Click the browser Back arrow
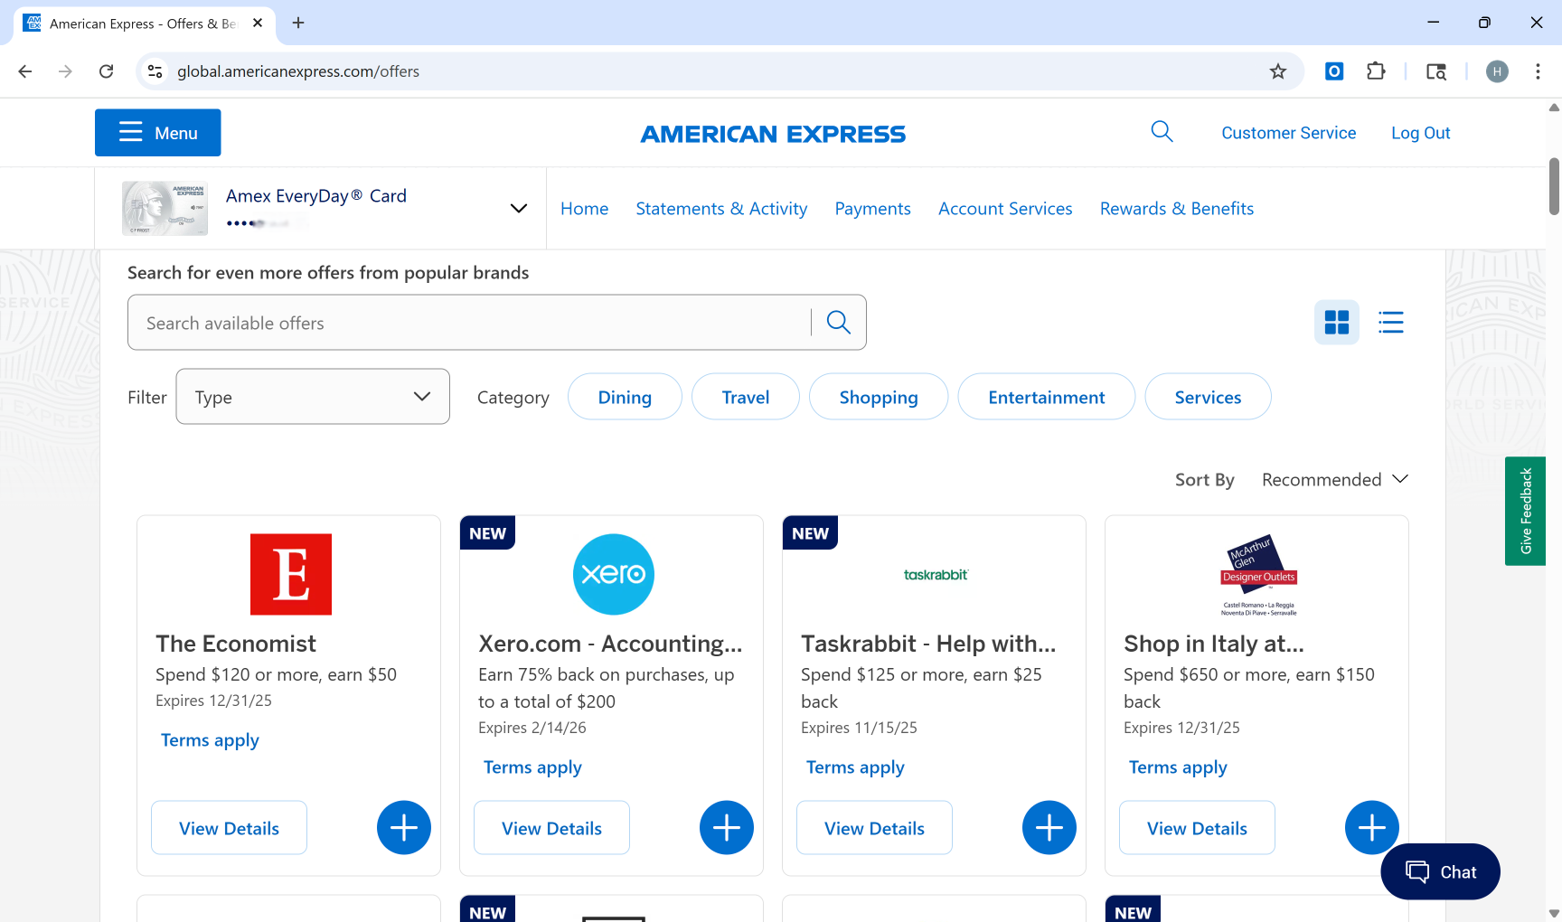The image size is (1562, 922). pyautogui.click(x=25, y=71)
